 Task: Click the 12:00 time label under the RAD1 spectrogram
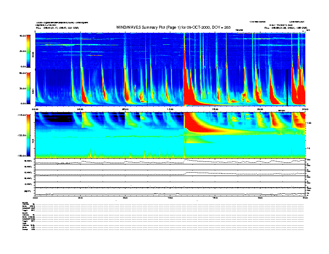(170, 109)
